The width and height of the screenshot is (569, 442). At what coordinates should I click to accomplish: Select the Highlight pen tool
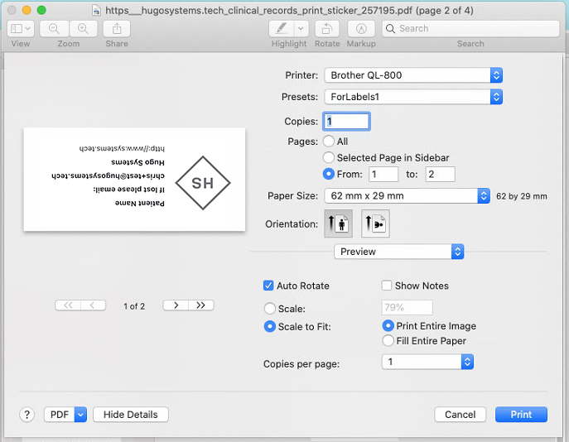[x=282, y=28]
